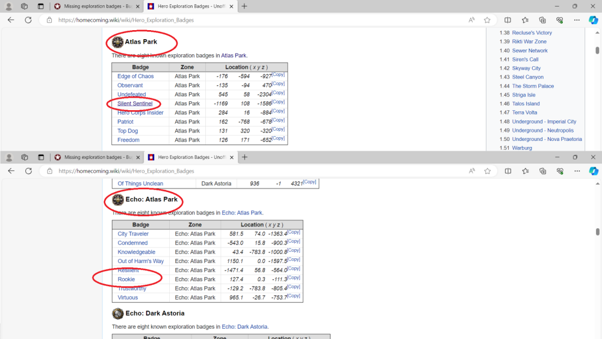Open Browser essentials in the lower browser window
Screen dimensions: 602x339
[559, 171]
